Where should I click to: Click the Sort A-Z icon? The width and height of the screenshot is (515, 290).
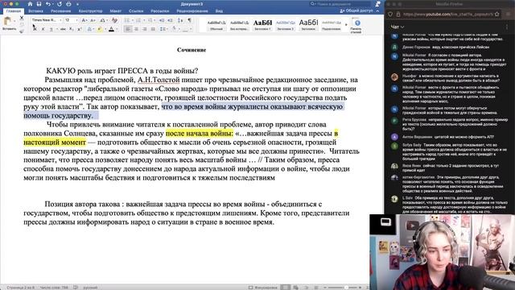coord(180,20)
